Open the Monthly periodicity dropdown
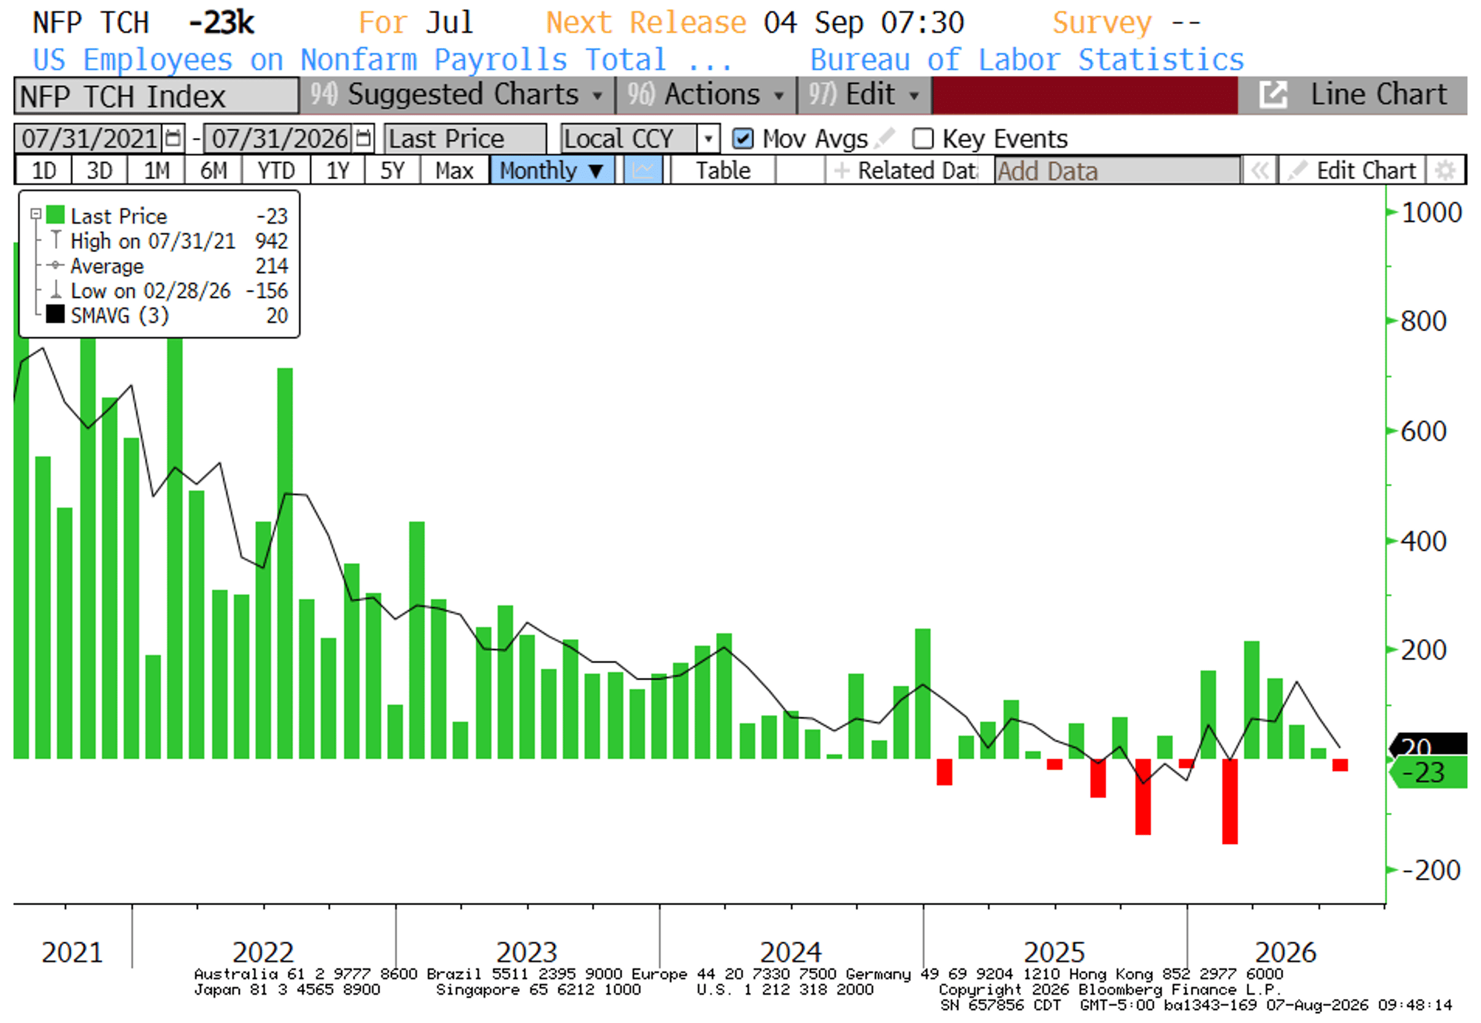1481x1023 pixels. coord(552,170)
